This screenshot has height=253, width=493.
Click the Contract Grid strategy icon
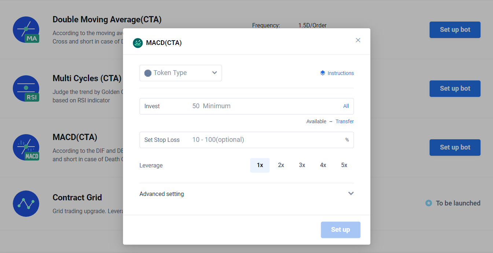(x=26, y=203)
